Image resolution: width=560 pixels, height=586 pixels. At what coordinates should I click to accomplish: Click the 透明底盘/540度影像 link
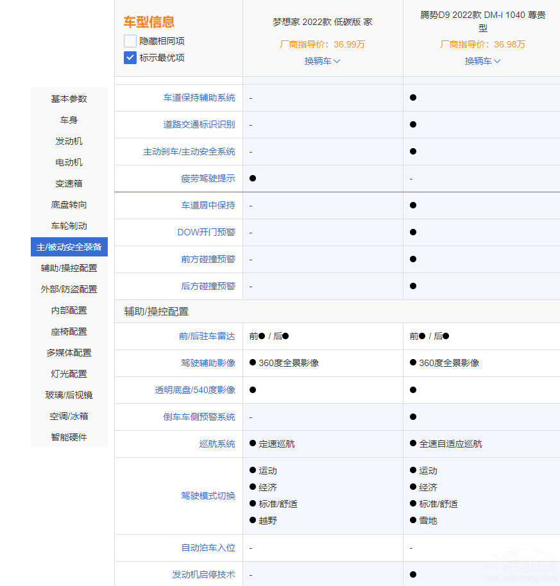(194, 390)
